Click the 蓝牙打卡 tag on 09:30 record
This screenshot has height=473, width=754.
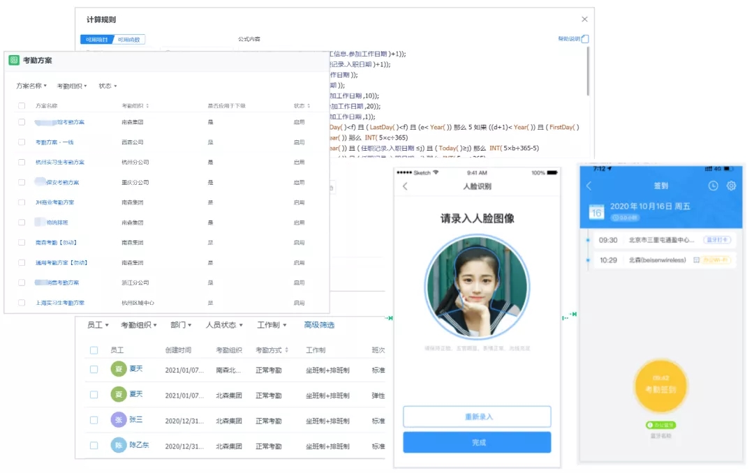[x=717, y=240]
